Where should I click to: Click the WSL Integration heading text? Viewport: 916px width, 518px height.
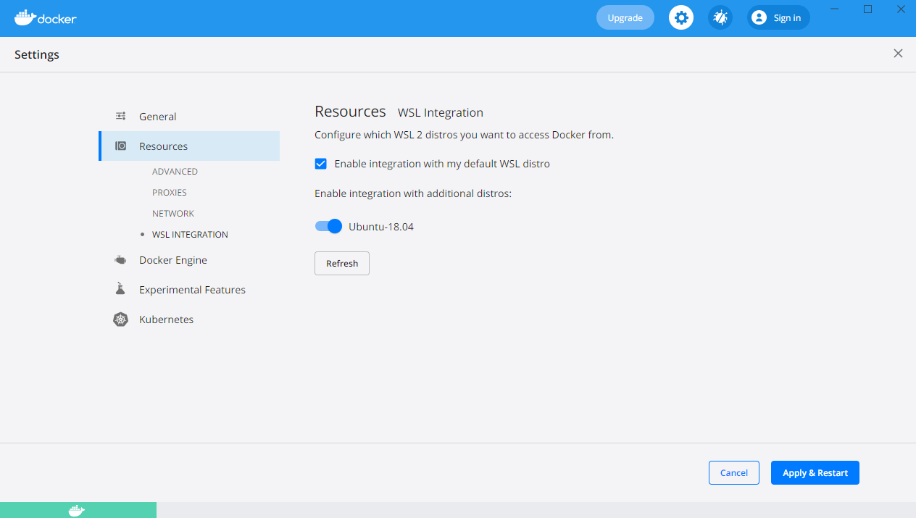(441, 113)
